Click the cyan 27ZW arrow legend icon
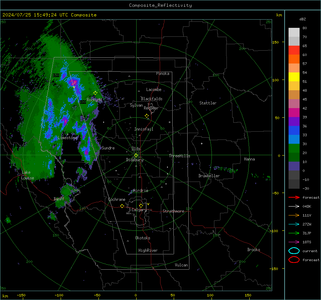 [x=294, y=224]
